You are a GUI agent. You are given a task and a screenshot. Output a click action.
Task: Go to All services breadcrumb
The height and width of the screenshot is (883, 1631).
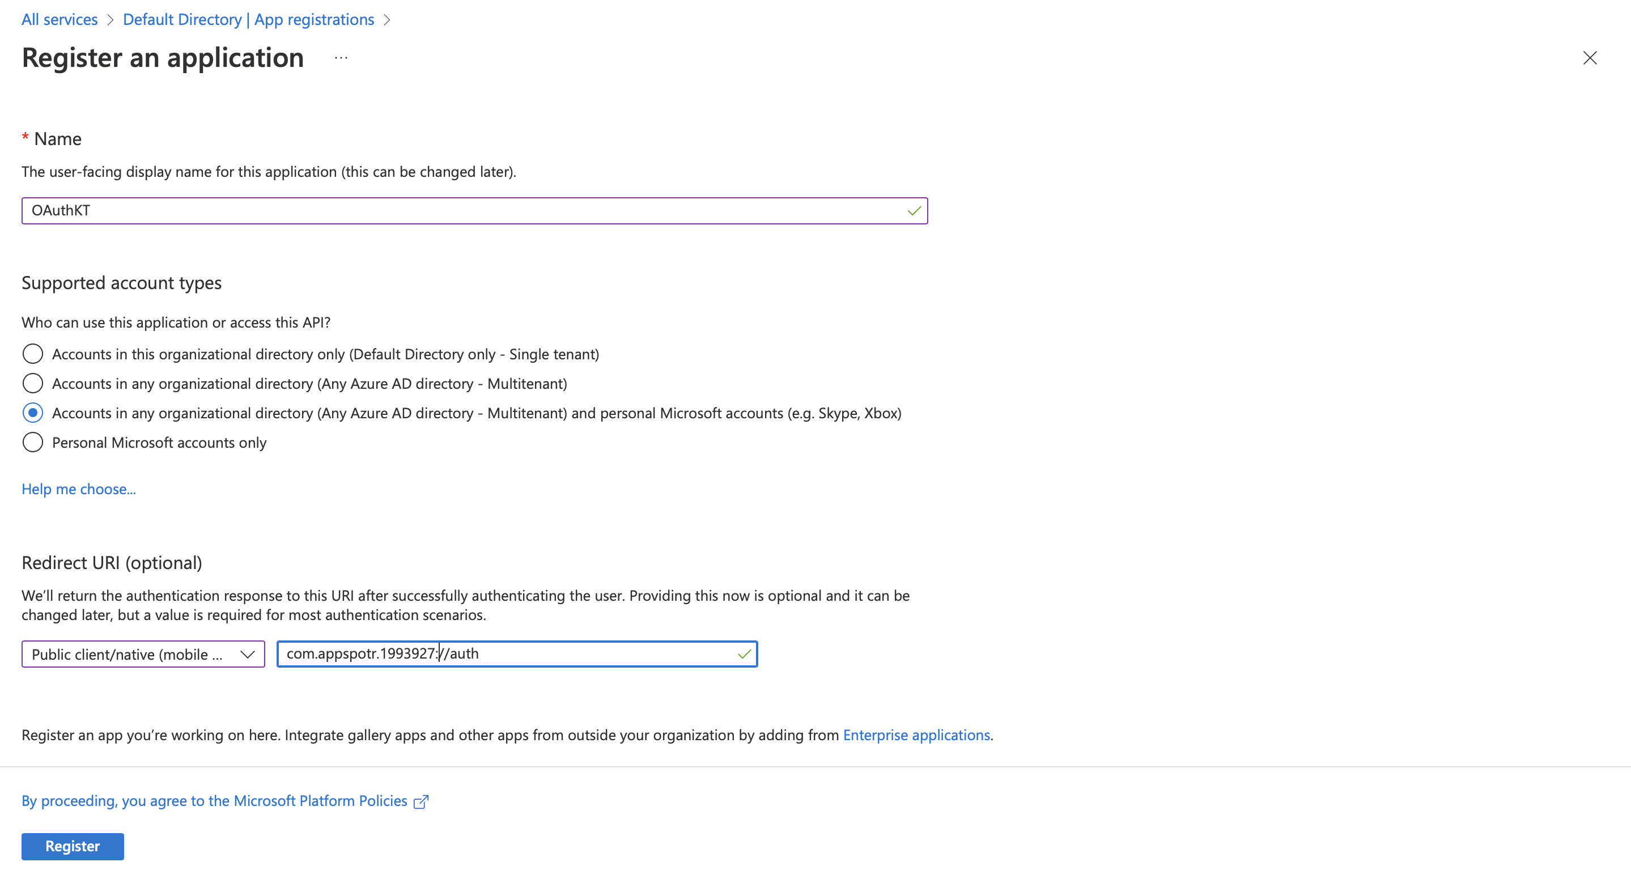click(x=60, y=20)
